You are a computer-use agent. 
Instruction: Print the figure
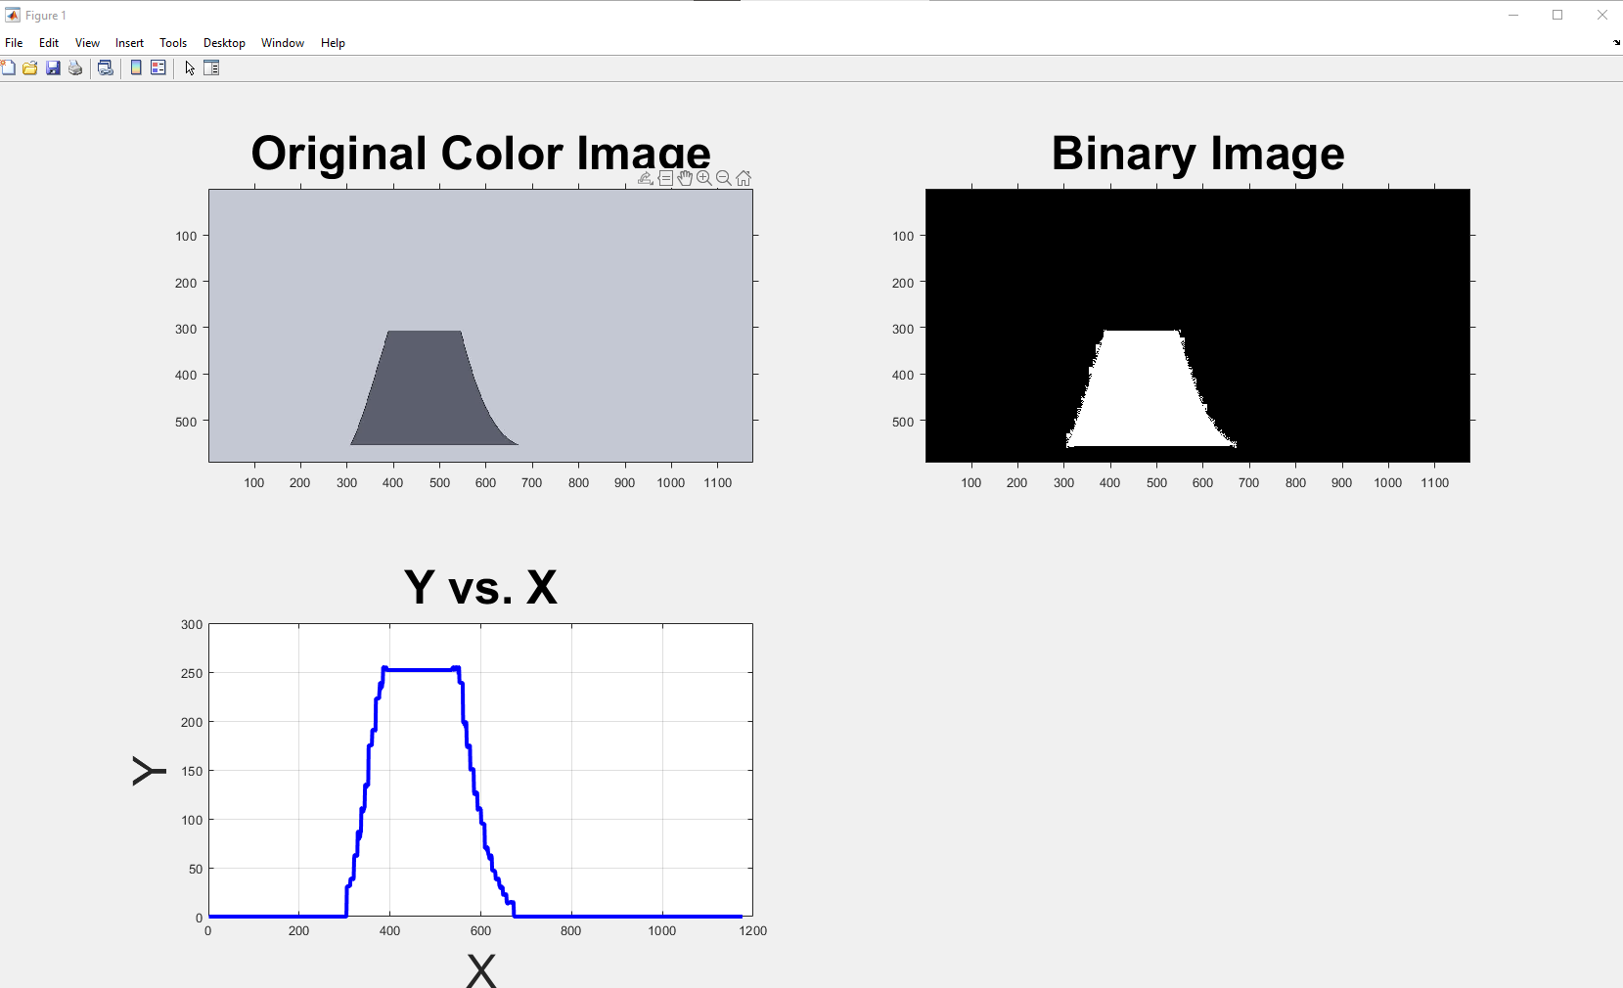75,67
